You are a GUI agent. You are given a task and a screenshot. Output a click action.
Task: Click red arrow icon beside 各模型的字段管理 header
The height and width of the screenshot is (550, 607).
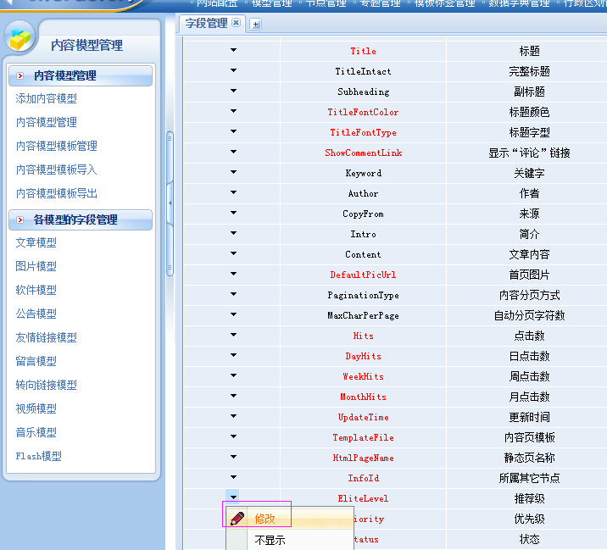pos(20,220)
